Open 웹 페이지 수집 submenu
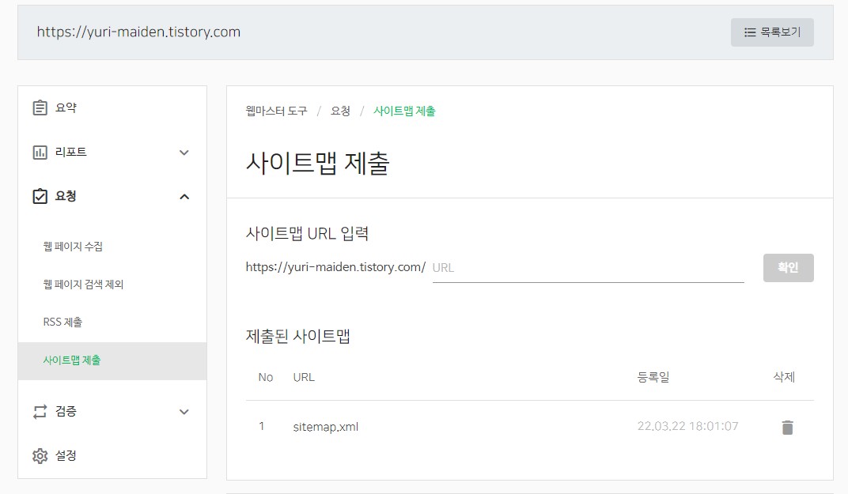The height and width of the screenshot is (494, 848). 73,247
